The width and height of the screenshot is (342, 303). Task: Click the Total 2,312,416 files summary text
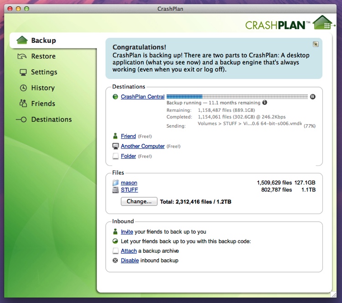(x=196, y=202)
